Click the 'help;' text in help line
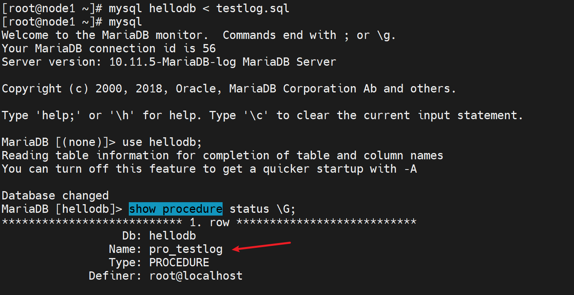The height and width of the screenshot is (295, 574). click(x=62, y=115)
